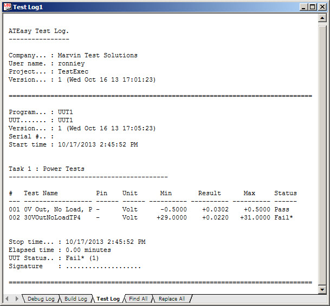Select the Test Log tab

click(x=108, y=298)
